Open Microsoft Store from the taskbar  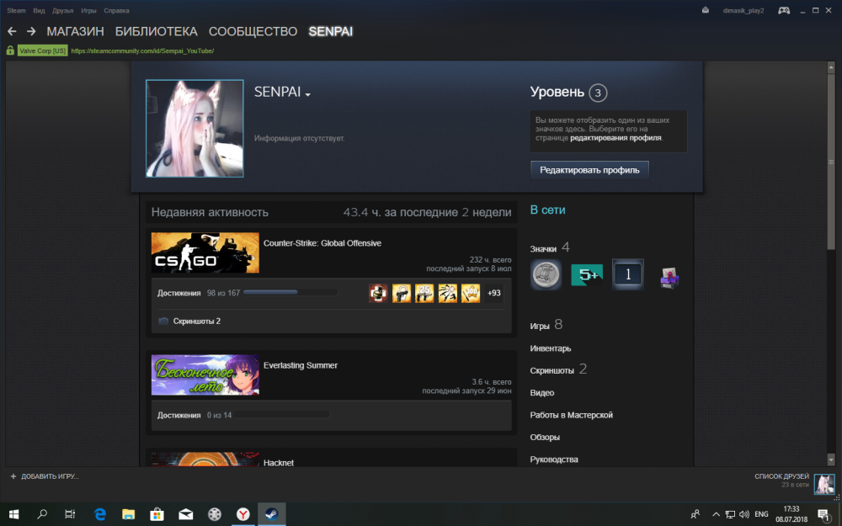[x=157, y=514]
